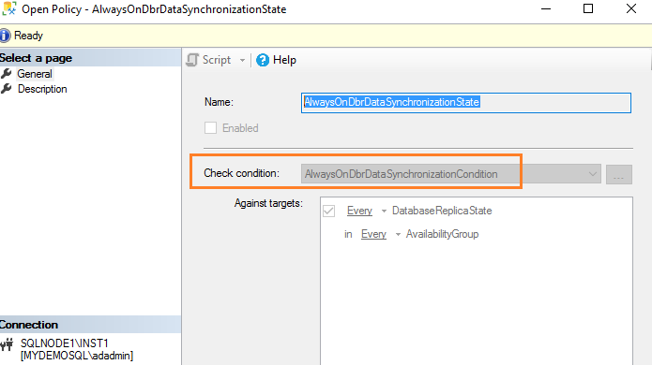Click the ellipsis button beside Check condition

pyautogui.click(x=619, y=174)
